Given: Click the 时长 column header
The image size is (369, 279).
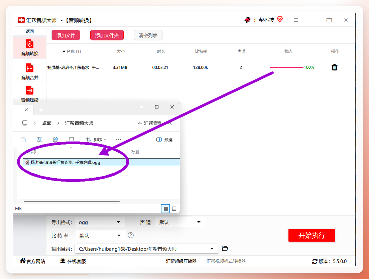Looking at the screenshot, I should 161,51.
